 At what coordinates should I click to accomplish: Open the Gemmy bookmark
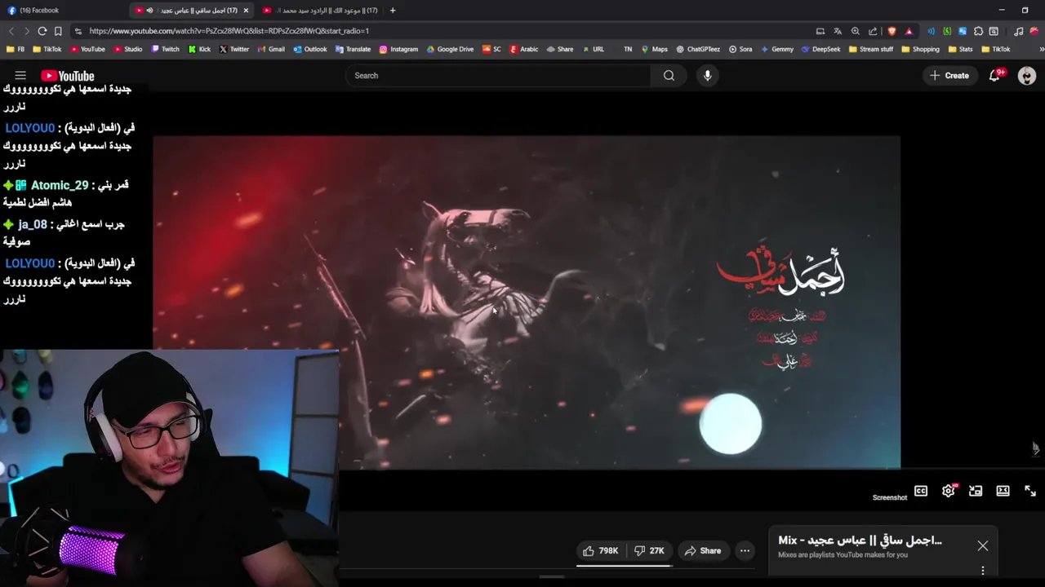[x=776, y=49]
